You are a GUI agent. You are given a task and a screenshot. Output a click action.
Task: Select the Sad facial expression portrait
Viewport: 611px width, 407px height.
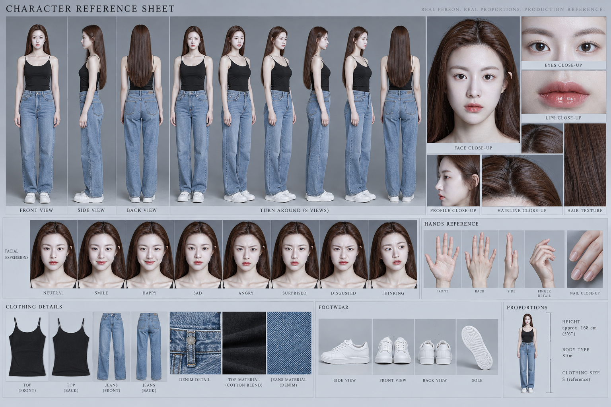[x=198, y=255]
